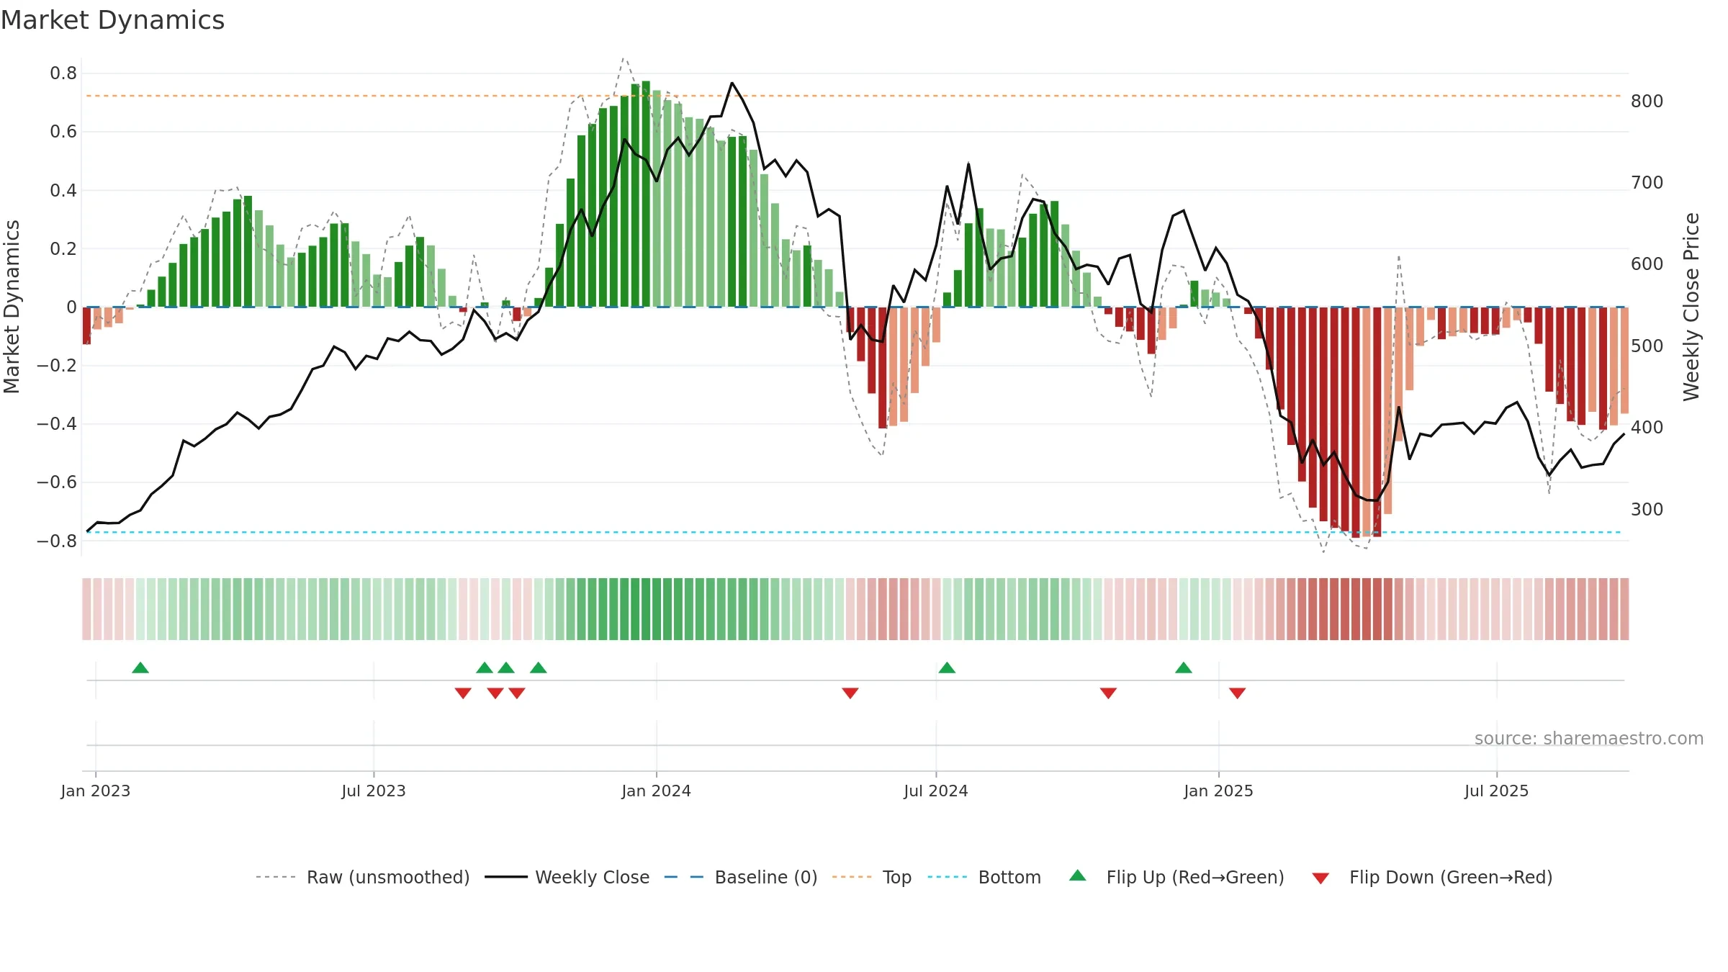Select the Flip Down marker in October 2024
This screenshot has width=1728, height=972.
1108,693
